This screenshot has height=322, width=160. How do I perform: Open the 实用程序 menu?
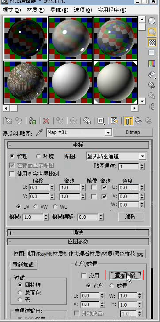pos(112,10)
